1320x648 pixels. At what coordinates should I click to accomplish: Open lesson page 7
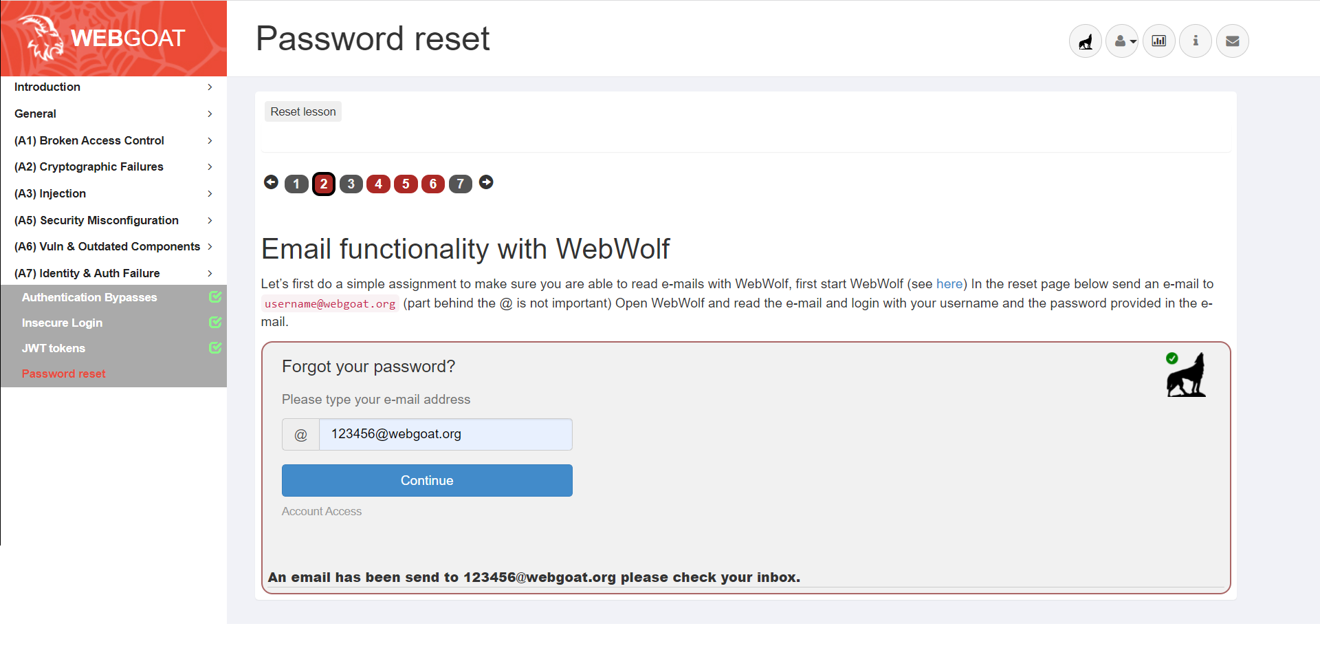click(461, 184)
